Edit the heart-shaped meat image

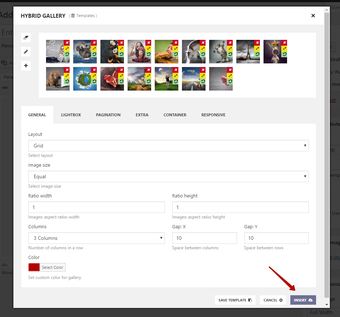tap(121, 76)
